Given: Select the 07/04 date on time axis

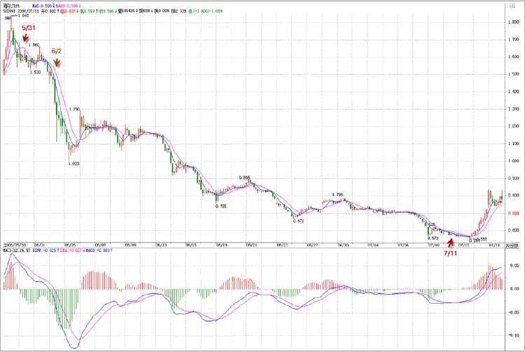Looking at the screenshot, I should [373, 245].
